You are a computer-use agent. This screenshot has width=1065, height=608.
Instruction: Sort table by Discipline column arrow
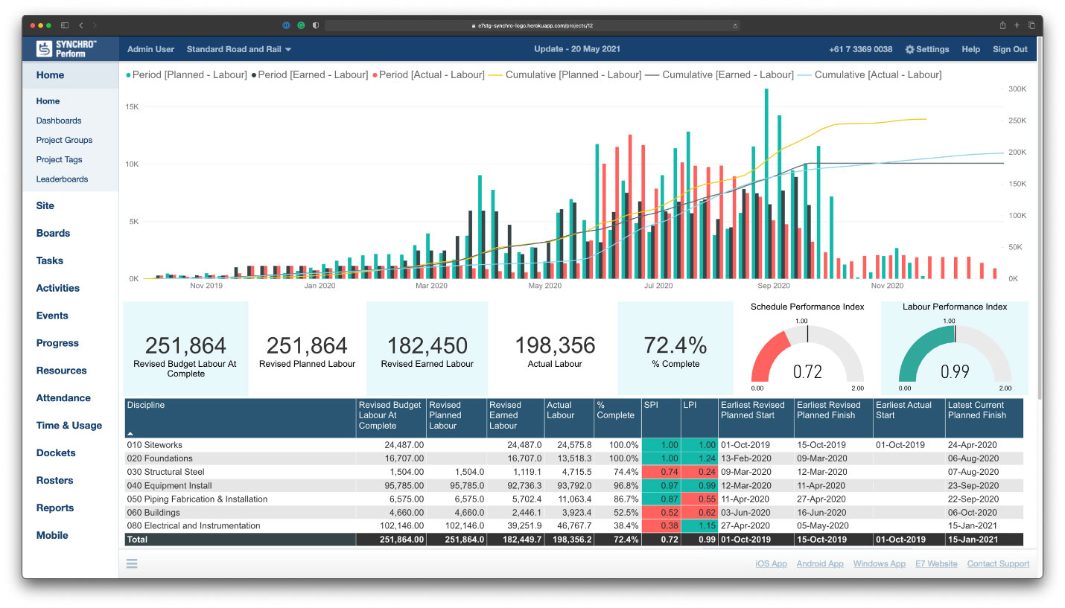point(130,432)
